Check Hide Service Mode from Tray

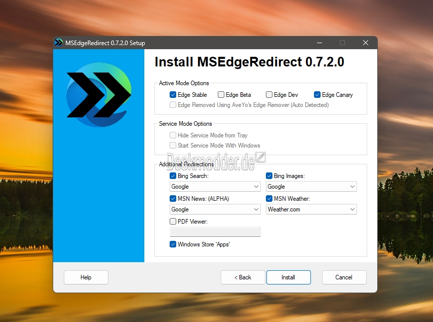coord(173,135)
